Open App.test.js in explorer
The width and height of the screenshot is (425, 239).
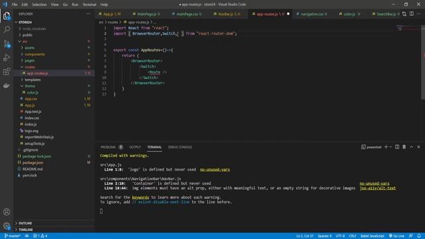pyautogui.click(x=54, y=112)
